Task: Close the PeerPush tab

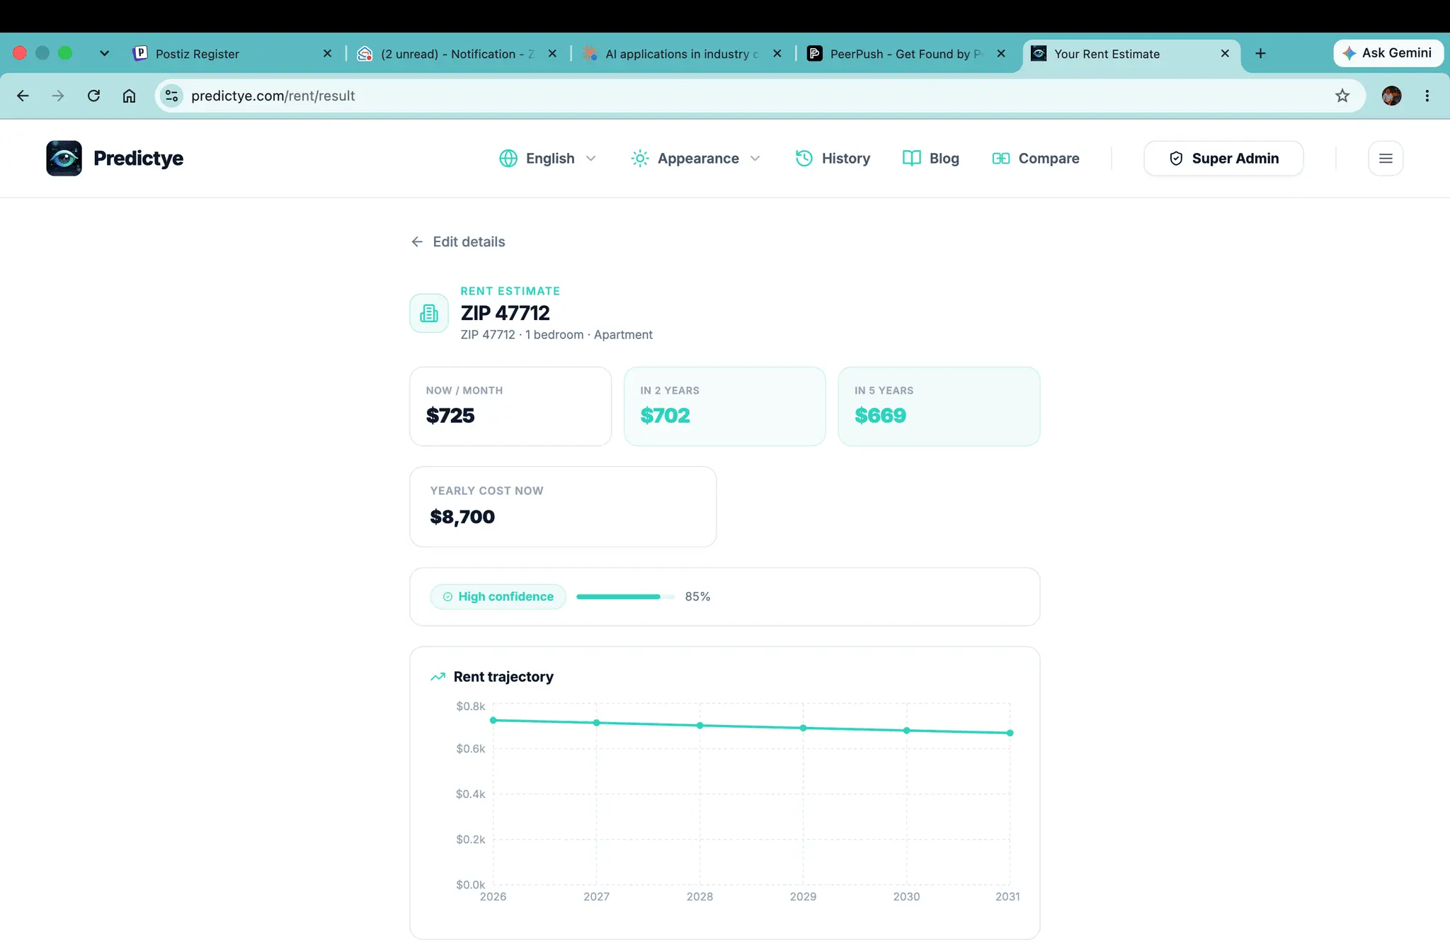Action: point(1001,54)
